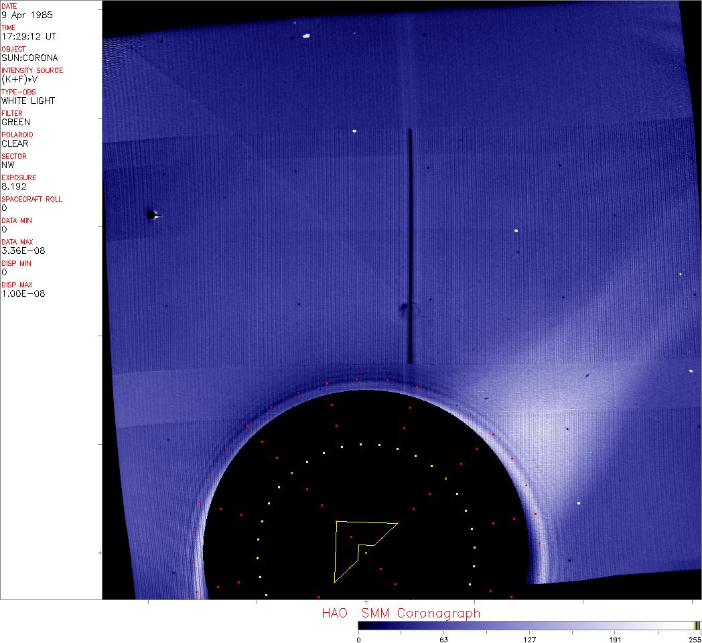
Task: Click the color bar label 0
Action: (x=358, y=640)
